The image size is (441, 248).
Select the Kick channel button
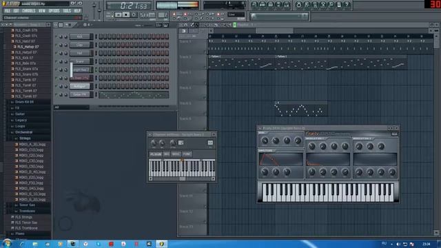coord(80,37)
